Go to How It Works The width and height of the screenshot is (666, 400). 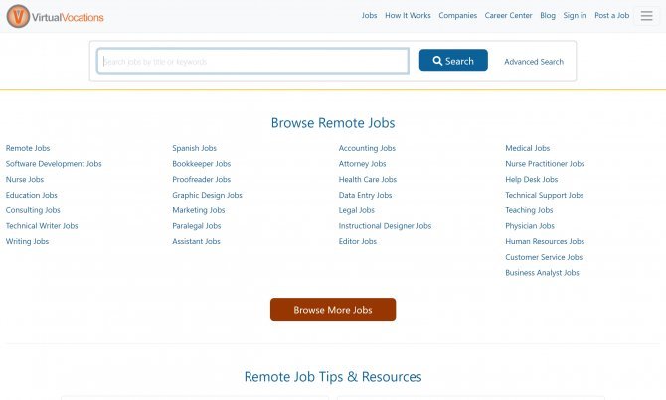[x=408, y=15]
